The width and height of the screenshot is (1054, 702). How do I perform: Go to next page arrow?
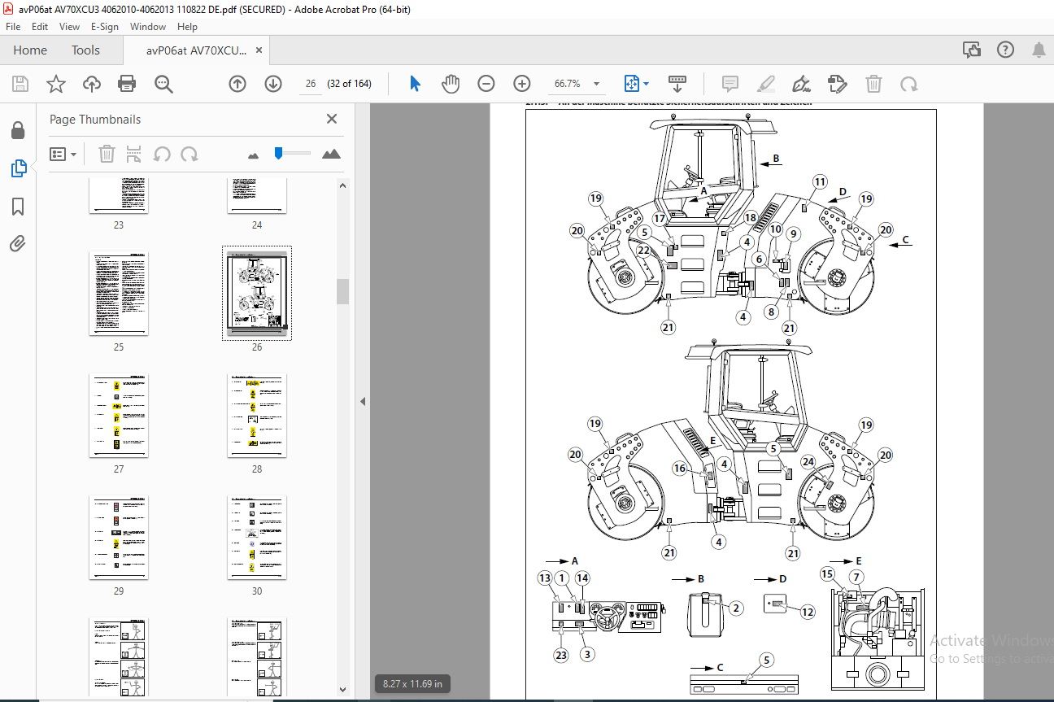[x=273, y=84]
